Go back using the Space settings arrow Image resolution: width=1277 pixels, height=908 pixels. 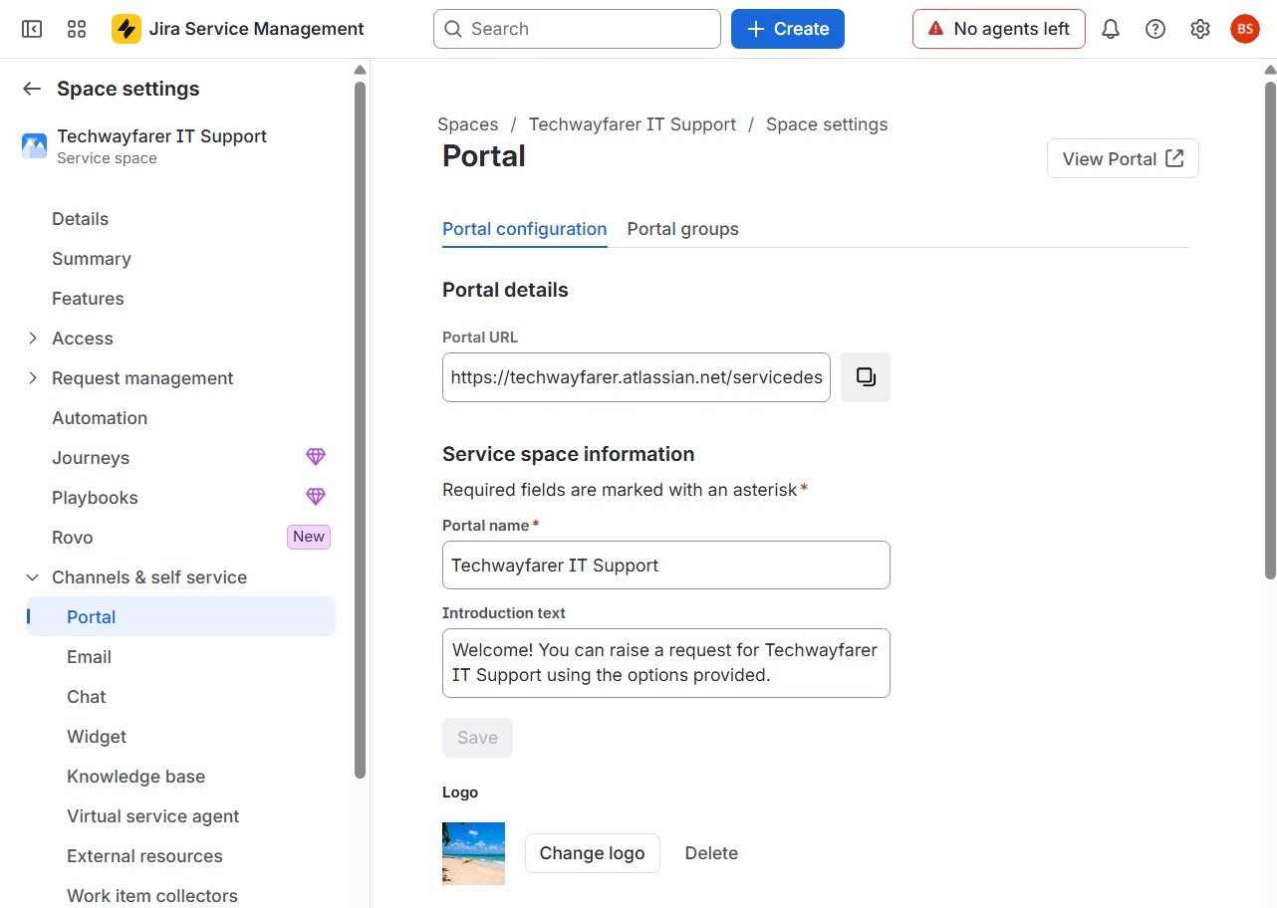[x=32, y=89]
